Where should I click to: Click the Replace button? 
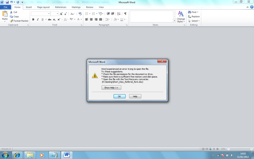pyautogui.click(x=194, y=16)
